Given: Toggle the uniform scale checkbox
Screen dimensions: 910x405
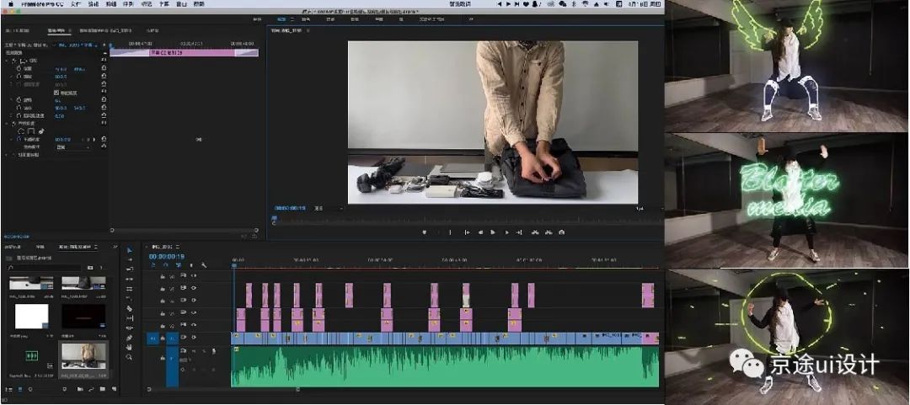Looking at the screenshot, I should coord(56,93).
